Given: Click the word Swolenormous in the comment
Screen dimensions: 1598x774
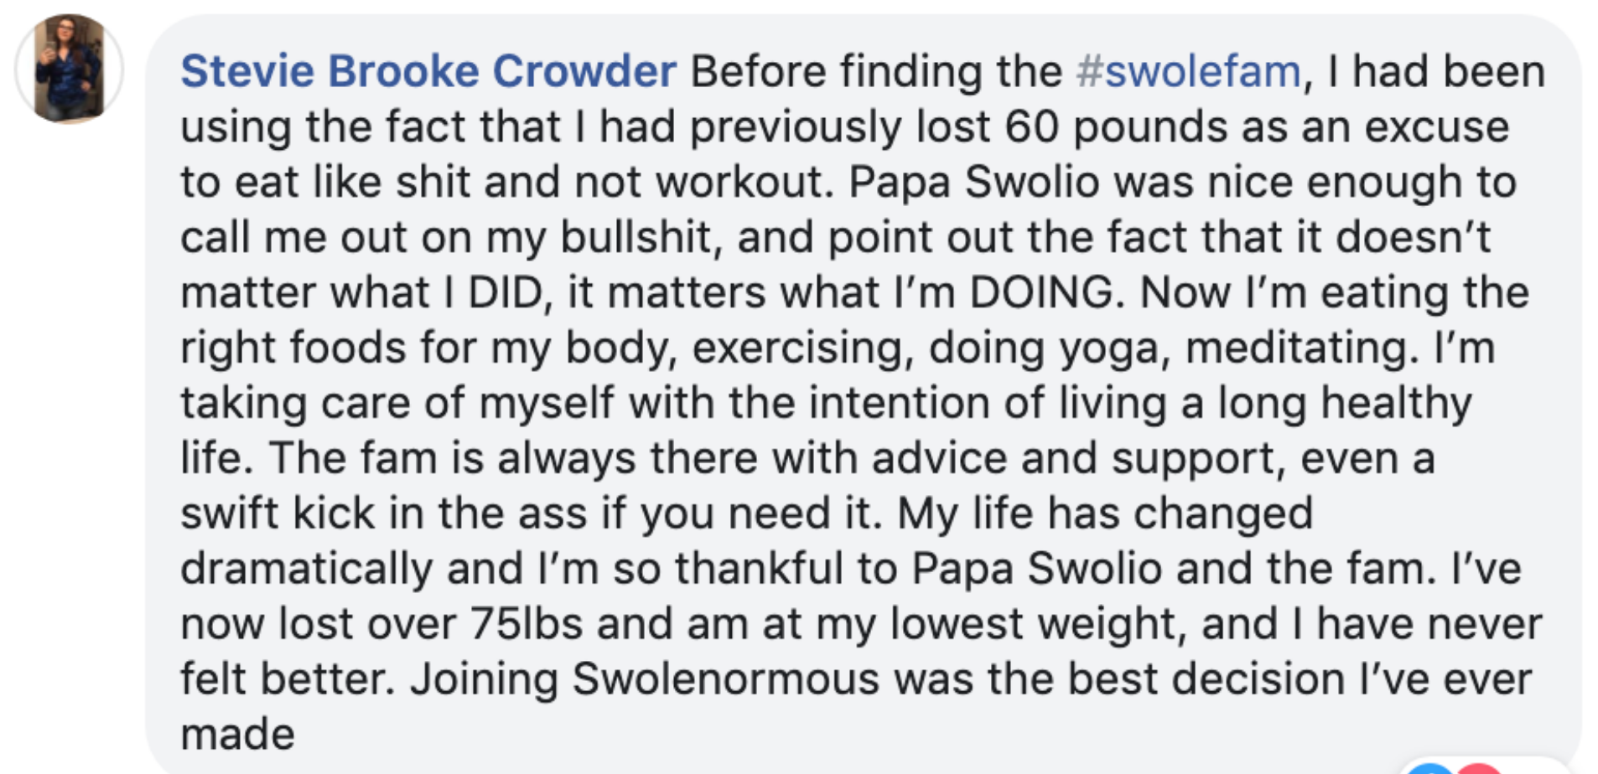Looking at the screenshot, I should pos(726,679).
